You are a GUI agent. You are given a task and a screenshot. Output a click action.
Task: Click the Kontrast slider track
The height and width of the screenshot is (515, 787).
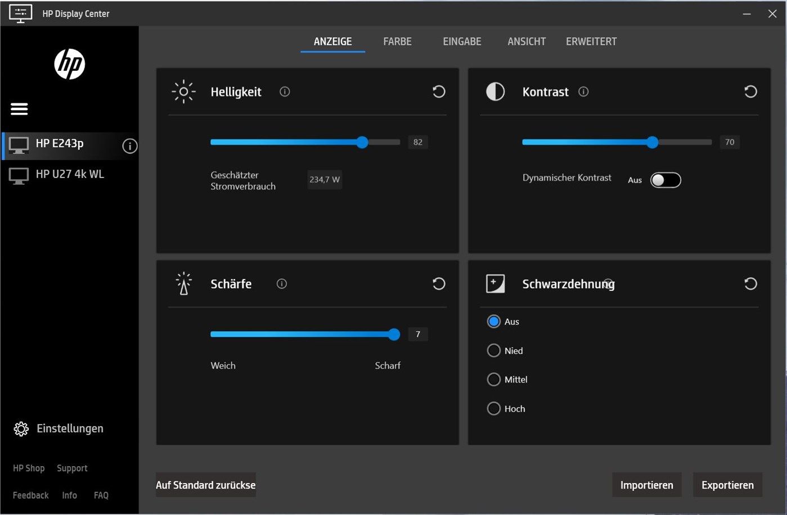point(617,142)
